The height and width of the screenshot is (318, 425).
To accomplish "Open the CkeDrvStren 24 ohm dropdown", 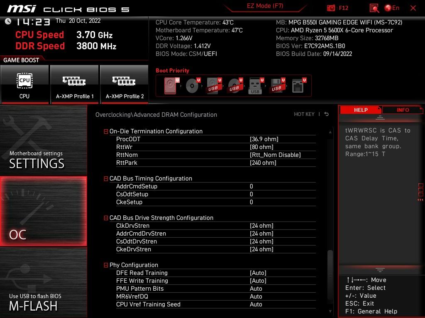I will [x=261, y=249].
